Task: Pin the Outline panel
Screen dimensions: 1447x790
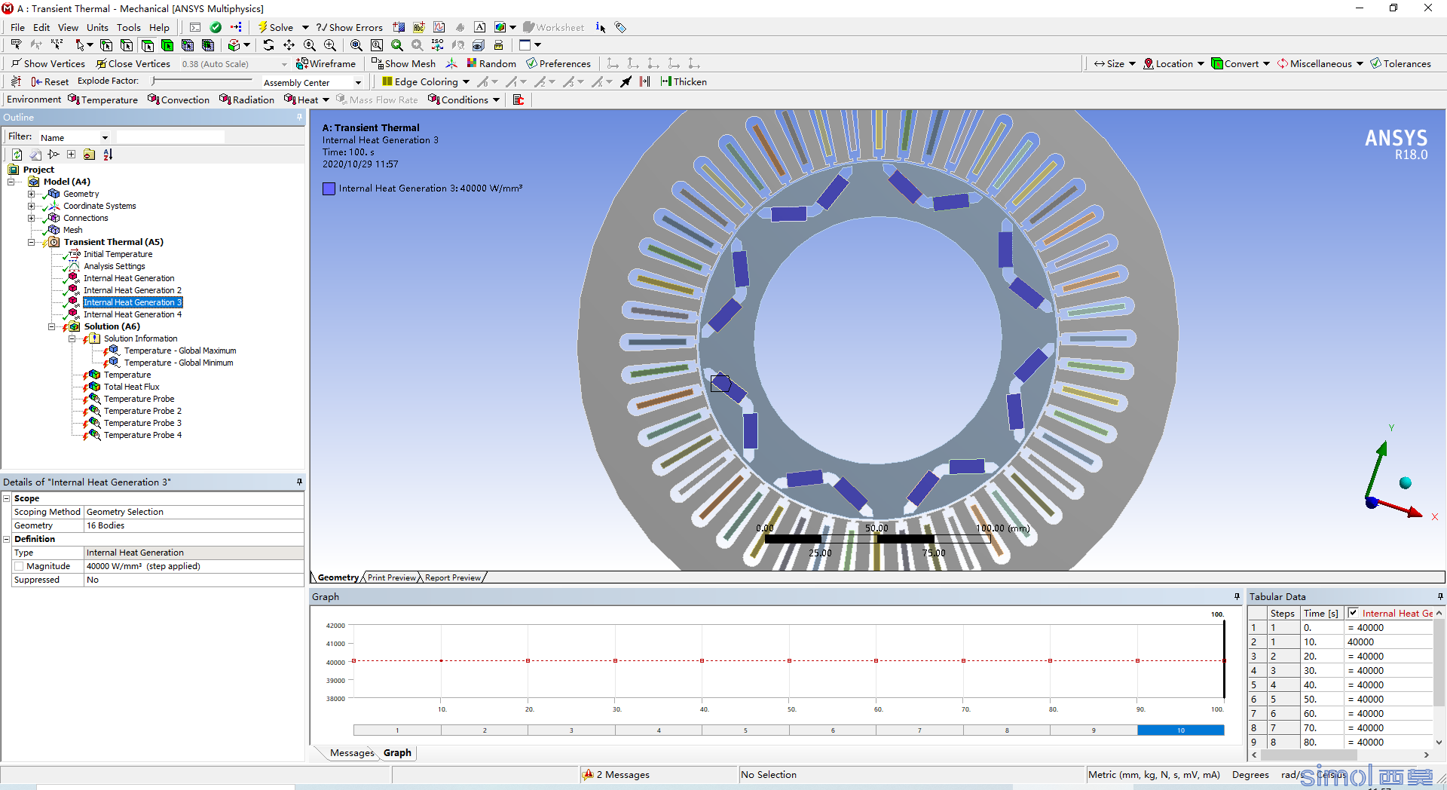Action: [x=299, y=117]
